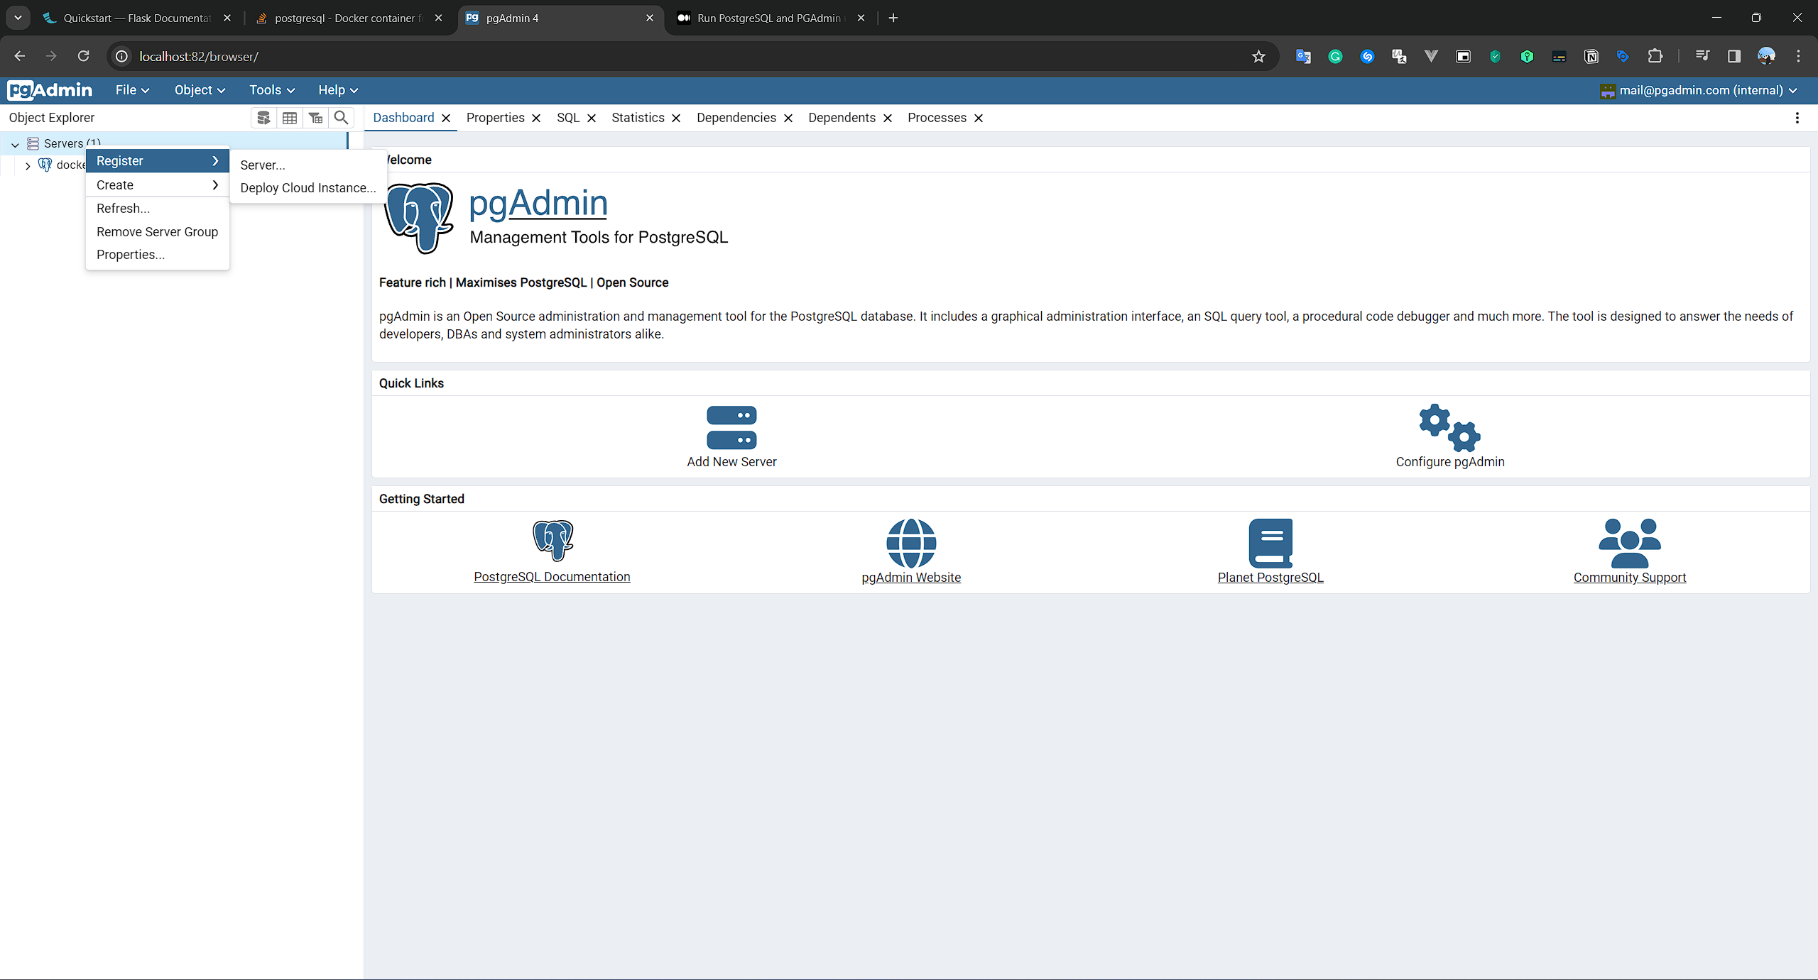Click the View Data table icon
This screenshot has height=980, width=1818.
290,118
